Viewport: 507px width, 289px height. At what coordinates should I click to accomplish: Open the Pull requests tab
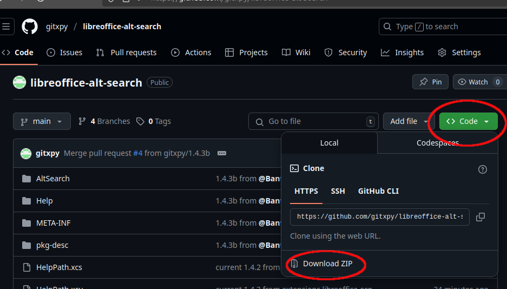pyautogui.click(x=127, y=52)
